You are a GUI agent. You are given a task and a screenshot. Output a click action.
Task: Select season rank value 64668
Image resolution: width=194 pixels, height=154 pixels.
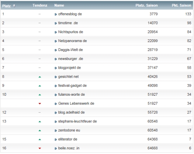[152, 148]
